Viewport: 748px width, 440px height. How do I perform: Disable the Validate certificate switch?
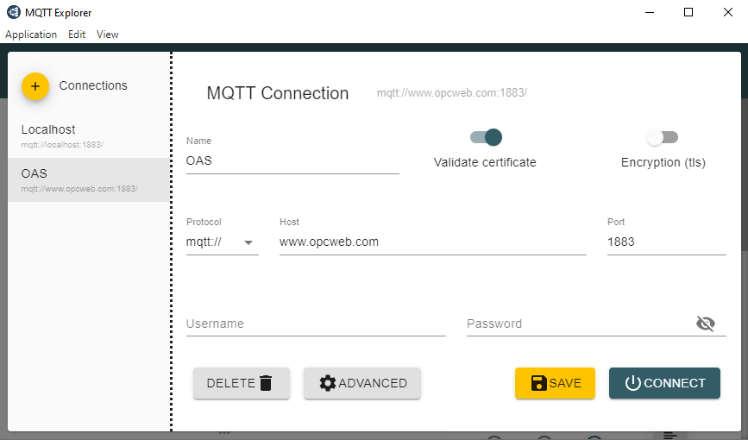pyautogui.click(x=487, y=137)
